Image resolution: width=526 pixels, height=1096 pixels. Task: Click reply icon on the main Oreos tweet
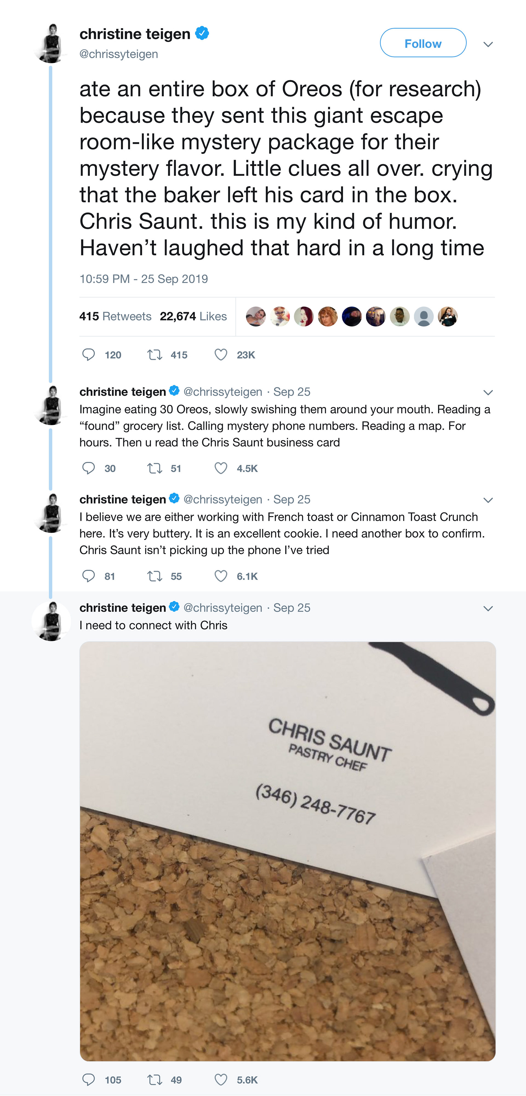(x=88, y=354)
